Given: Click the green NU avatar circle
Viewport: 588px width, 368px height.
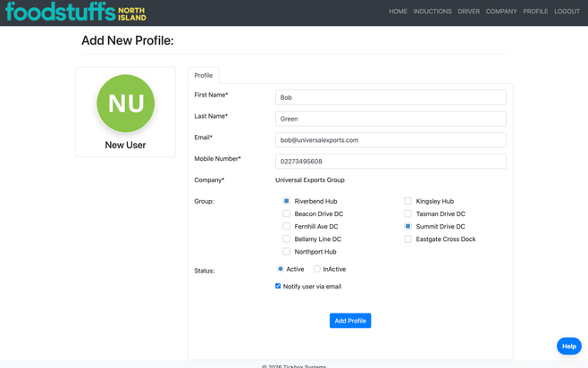Looking at the screenshot, I should [126, 103].
